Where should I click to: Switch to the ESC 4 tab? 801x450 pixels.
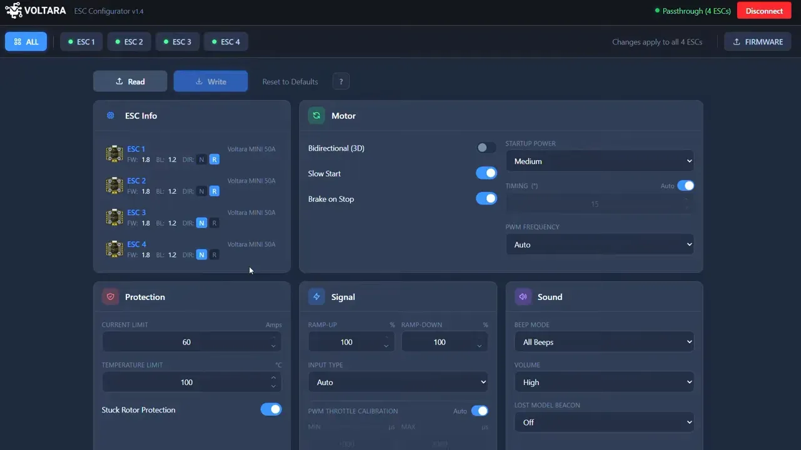tap(226, 42)
